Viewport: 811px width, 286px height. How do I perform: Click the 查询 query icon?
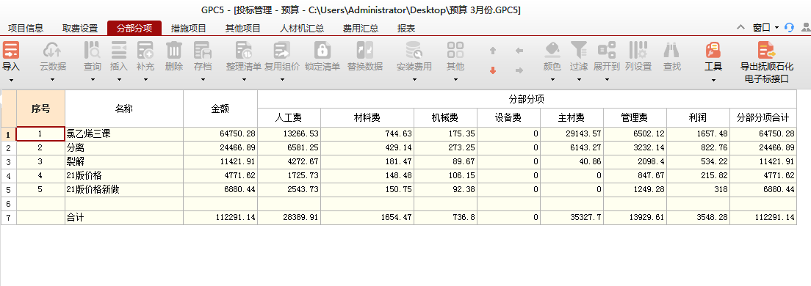pyautogui.click(x=93, y=50)
